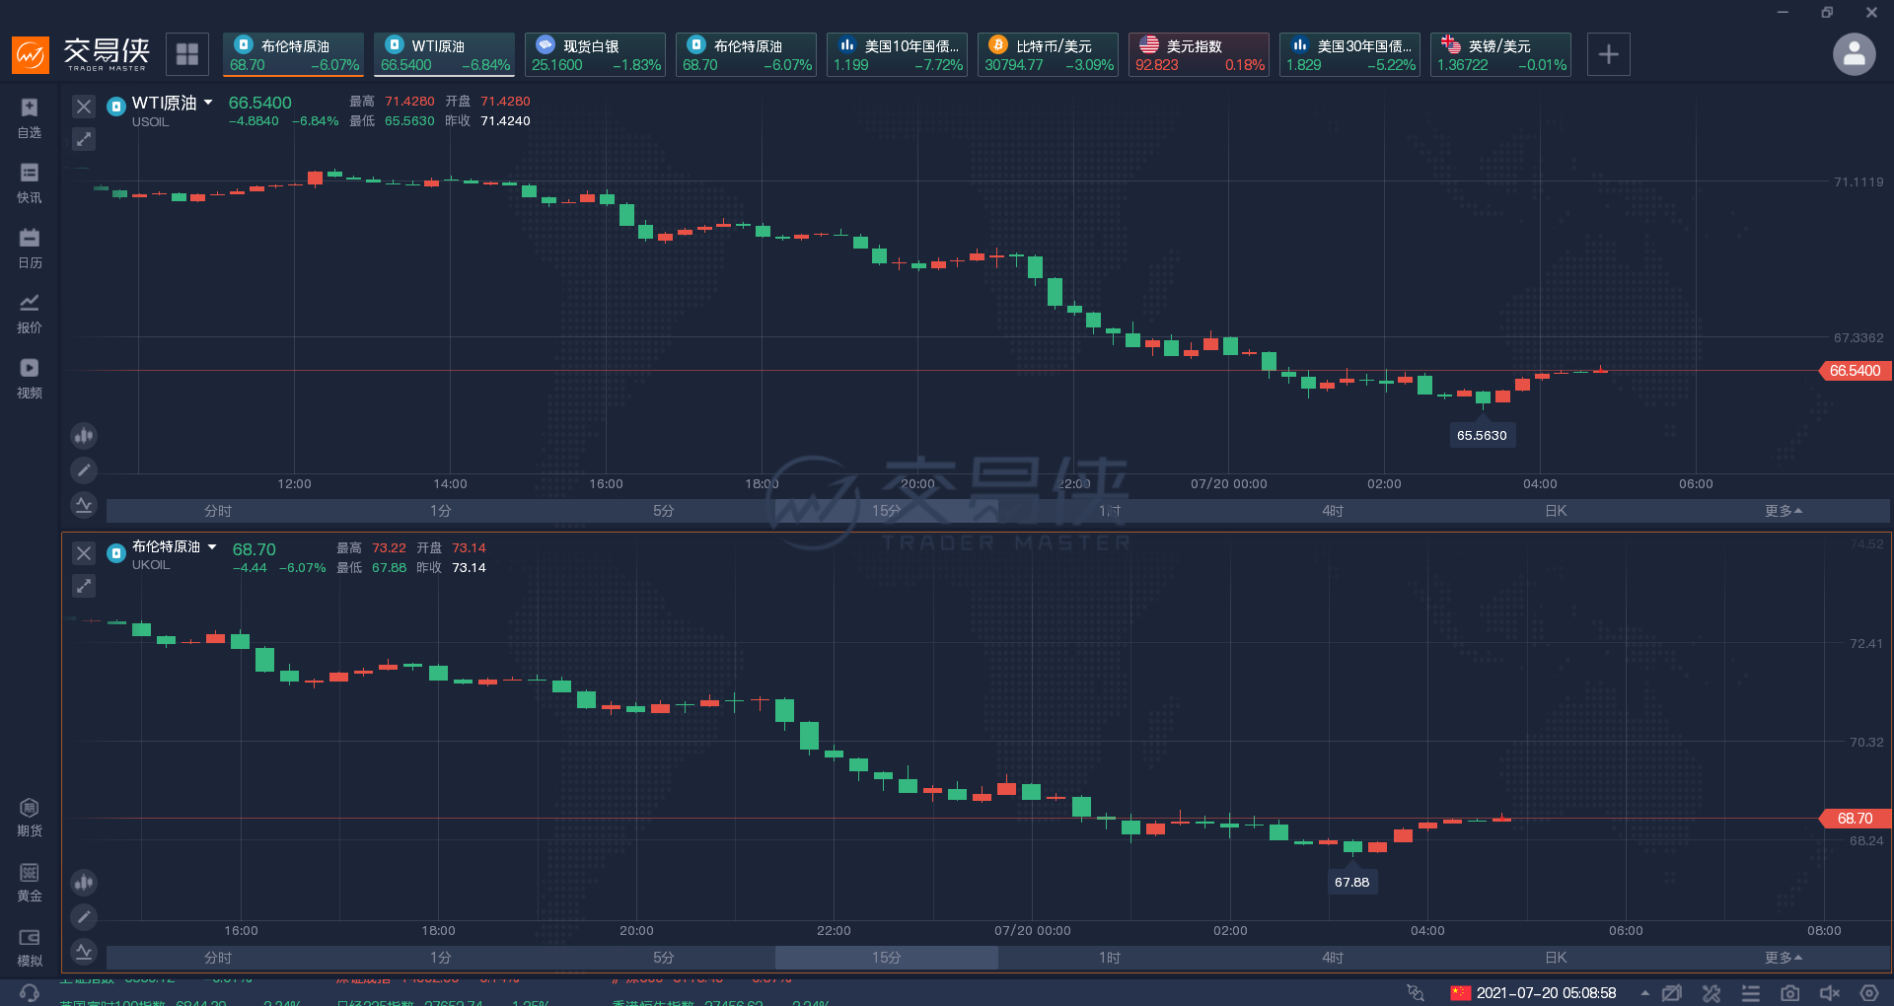The image size is (1894, 1006).
Task: Open the 快讯 news sidebar icon
Action: pyautogui.click(x=30, y=183)
